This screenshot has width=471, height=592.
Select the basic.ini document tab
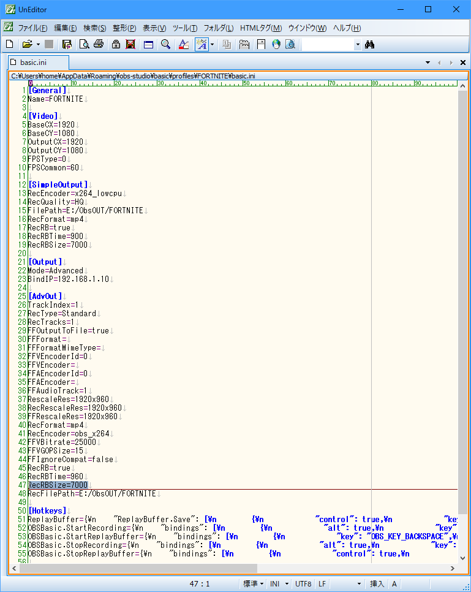point(39,63)
